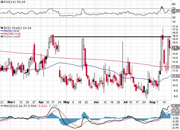Image resolution: width=180 pixels, height=130 pixels.
Task: Click the May label on the date axis
Action: pyautogui.click(x=66, y=102)
